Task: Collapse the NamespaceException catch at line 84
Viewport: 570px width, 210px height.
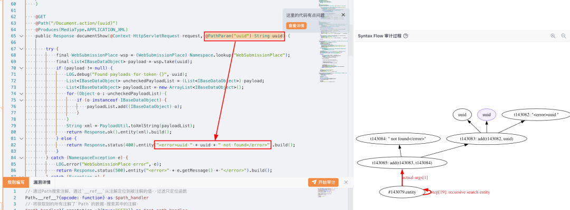Action: click(21, 157)
